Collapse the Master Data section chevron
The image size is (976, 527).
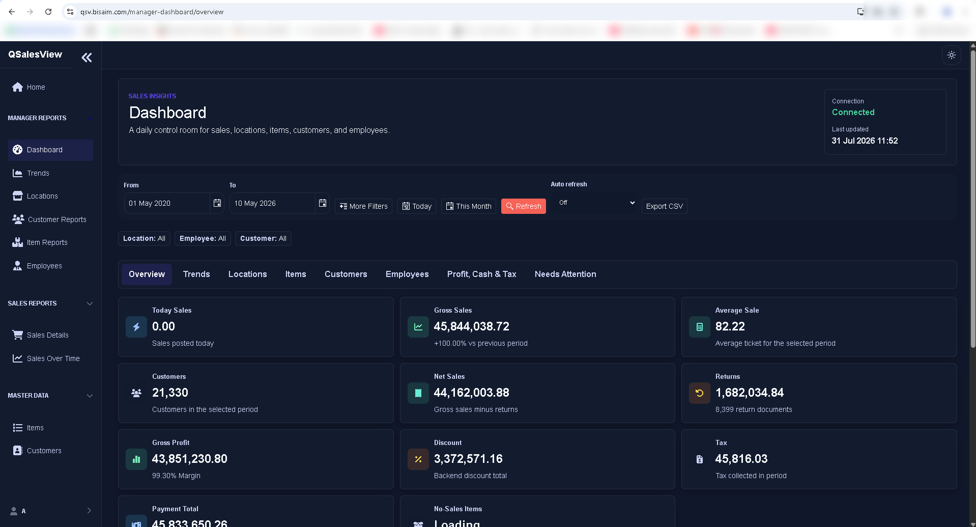click(90, 396)
